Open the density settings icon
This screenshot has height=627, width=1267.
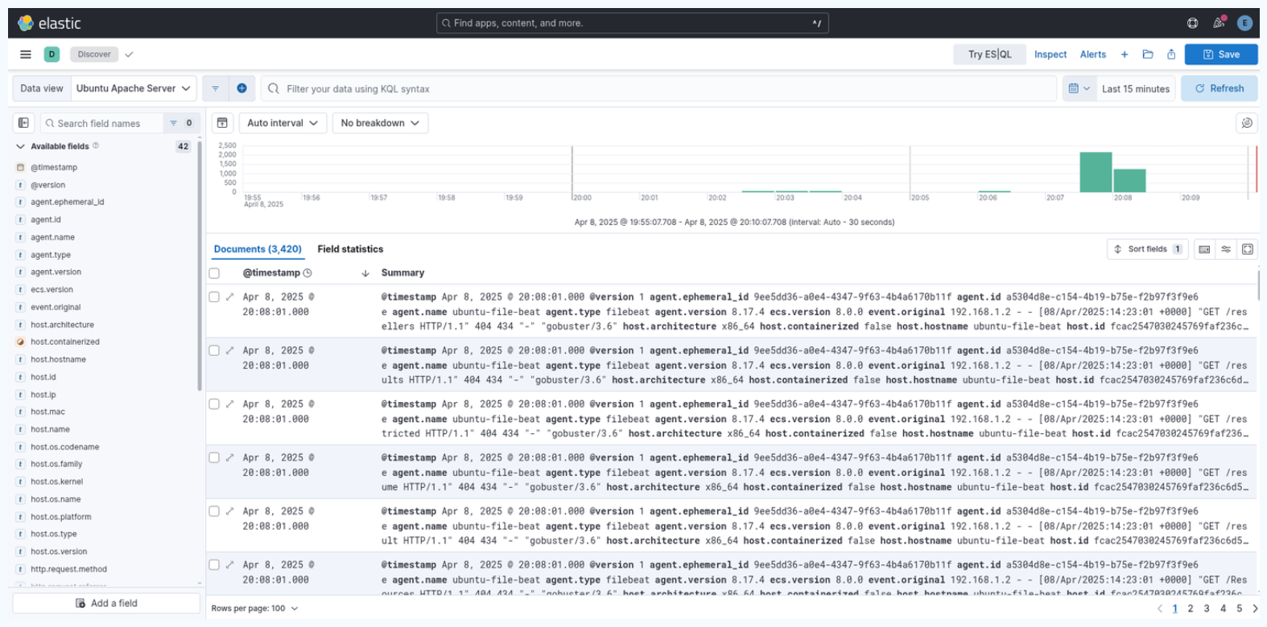point(1226,249)
